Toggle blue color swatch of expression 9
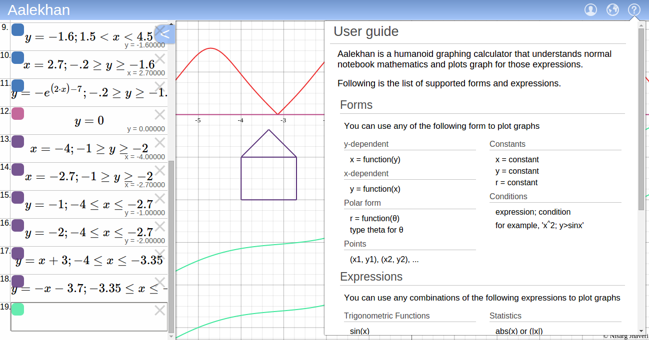Viewport: 649px width, 340px height. [x=17, y=29]
